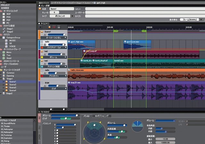Switch to the 3D Positioning tab
205x144 pixels.
[x=102, y=116]
